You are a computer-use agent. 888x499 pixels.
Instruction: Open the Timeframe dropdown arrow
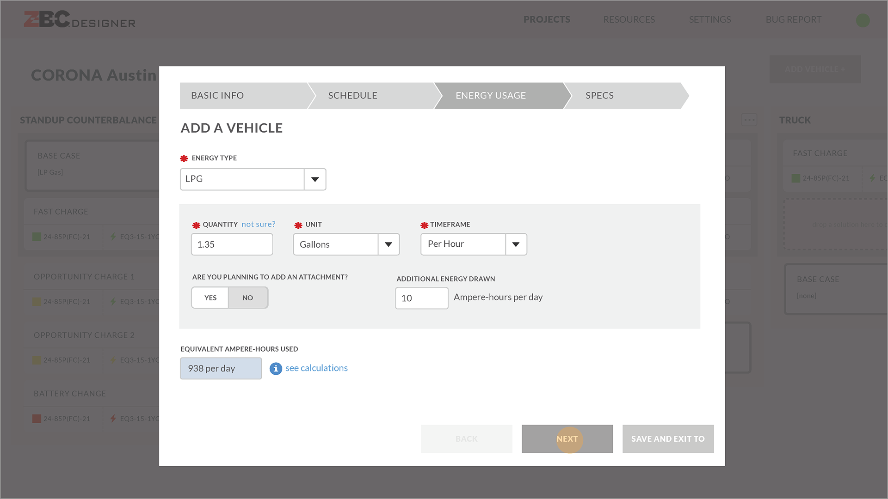[x=516, y=245]
